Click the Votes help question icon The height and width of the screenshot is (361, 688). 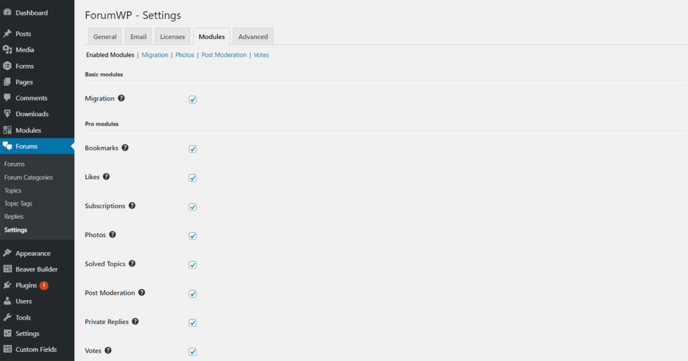tap(108, 350)
